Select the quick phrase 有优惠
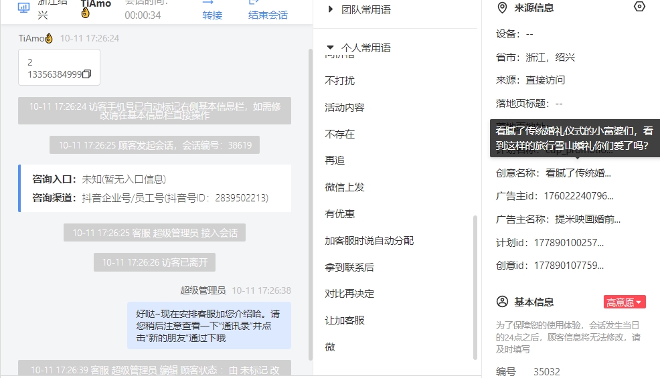 pos(339,214)
